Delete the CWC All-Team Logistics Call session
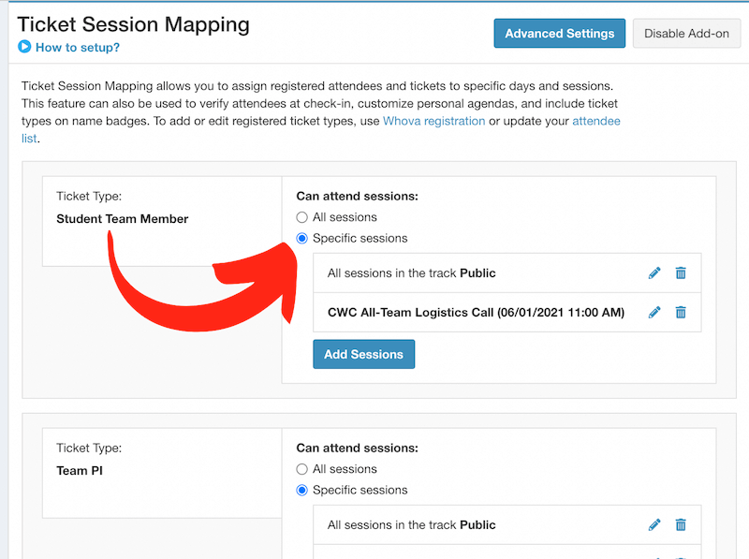749x559 pixels. (x=681, y=312)
